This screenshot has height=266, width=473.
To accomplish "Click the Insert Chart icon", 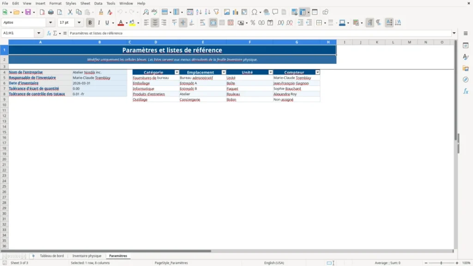I will point(235,12).
